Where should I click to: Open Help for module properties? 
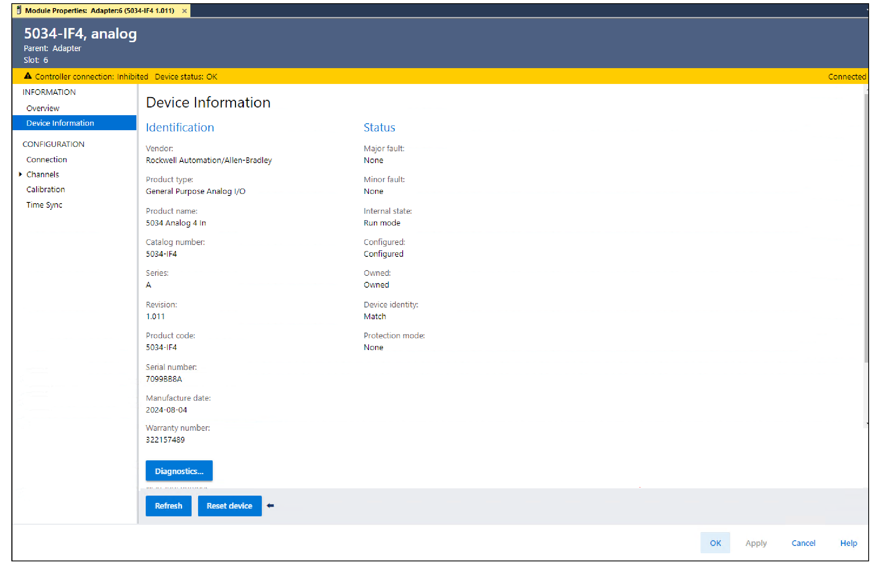848,543
